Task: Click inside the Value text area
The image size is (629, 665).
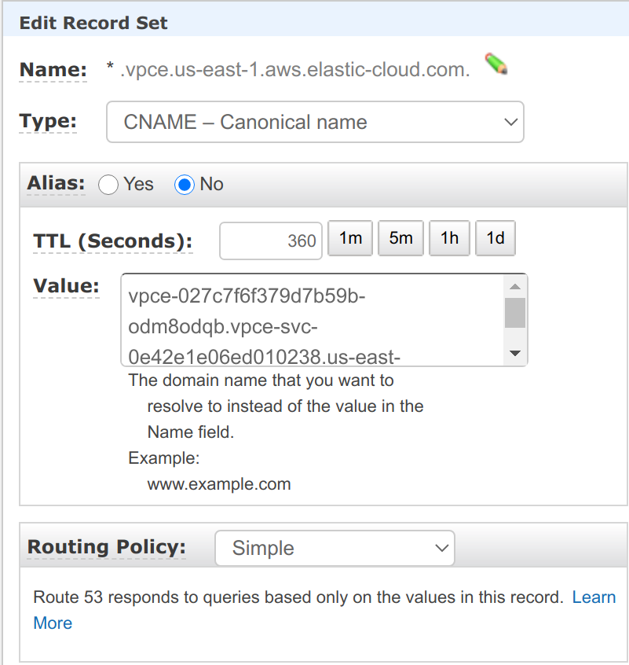Action: [x=314, y=319]
